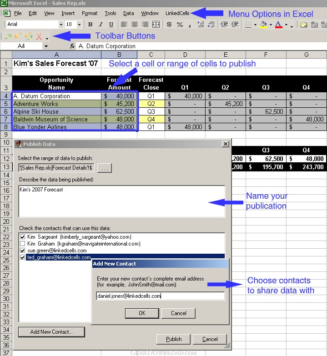Screen dimensions: 327x356
Task: Click the LinkedCells refresh arrows icon
Action: tap(29, 36)
